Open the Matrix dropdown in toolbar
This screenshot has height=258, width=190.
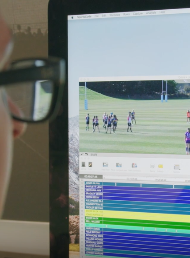(x=177, y=167)
